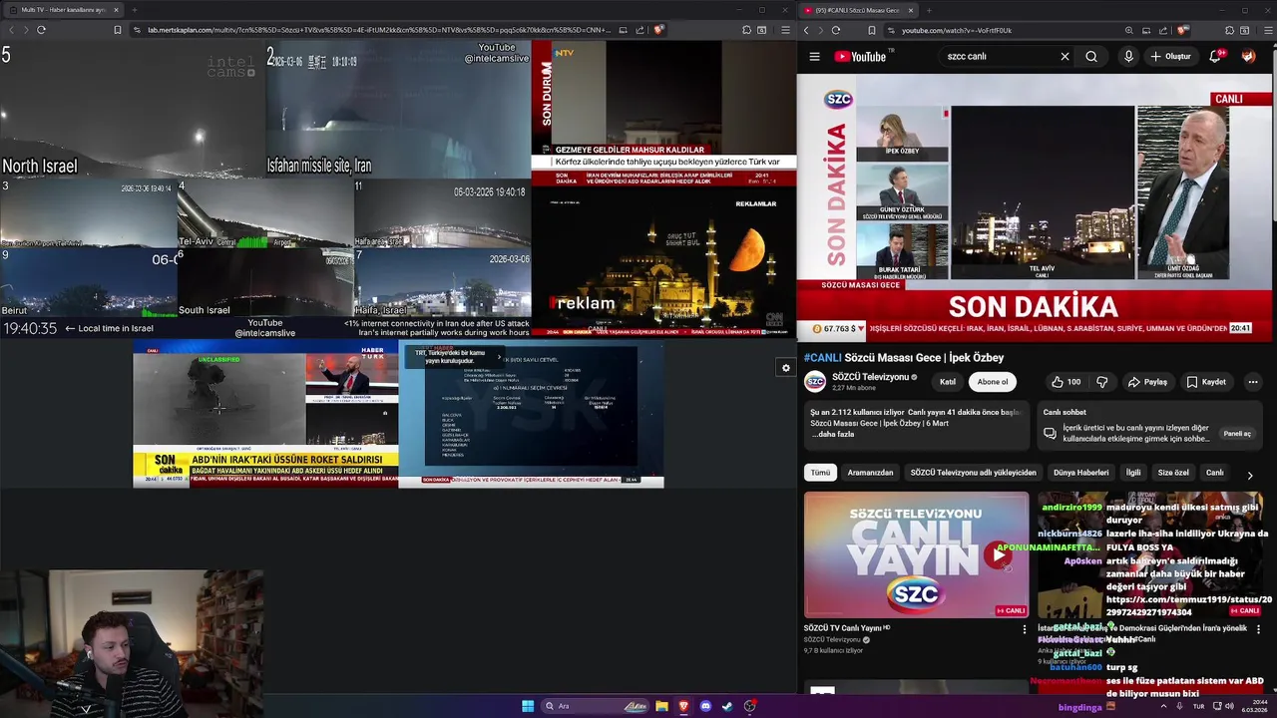Click the NTV stream tile in Multi TV
This screenshot has height=718, width=1277.
coord(663,113)
